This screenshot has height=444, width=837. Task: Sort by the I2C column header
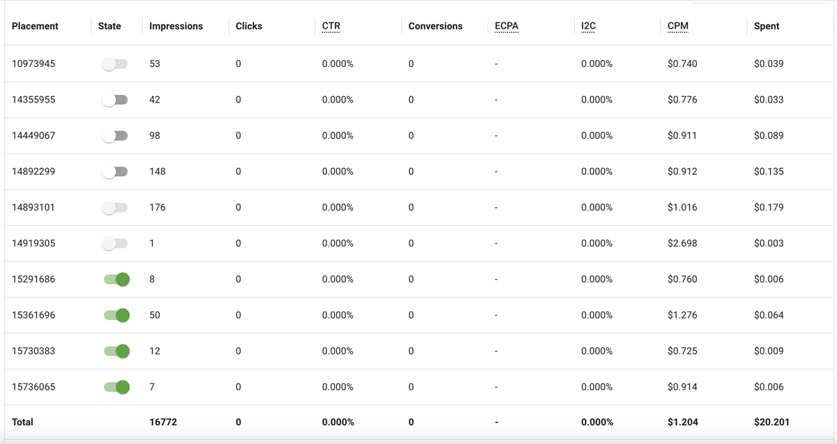[x=587, y=26]
